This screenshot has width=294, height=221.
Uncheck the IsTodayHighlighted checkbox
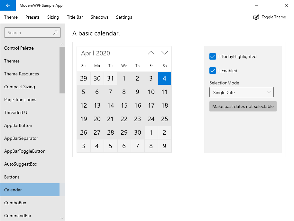pyautogui.click(x=212, y=56)
